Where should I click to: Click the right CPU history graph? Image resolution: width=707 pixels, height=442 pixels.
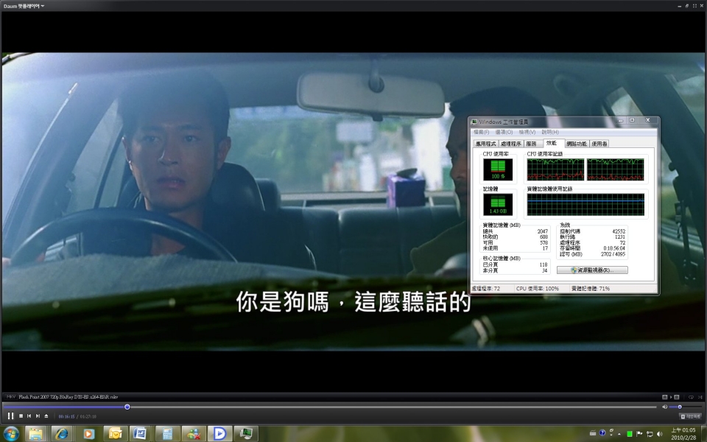pyautogui.click(x=615, y=169)
